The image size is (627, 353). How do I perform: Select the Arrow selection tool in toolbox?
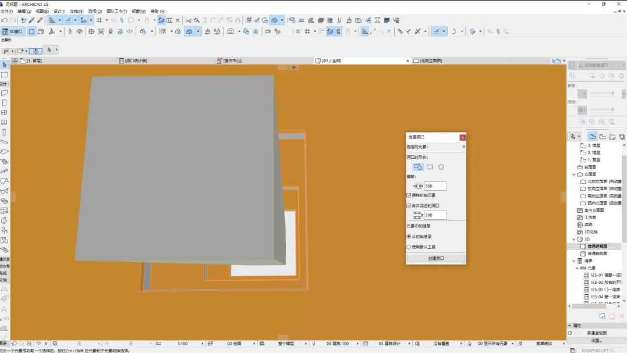pos(5,65)
